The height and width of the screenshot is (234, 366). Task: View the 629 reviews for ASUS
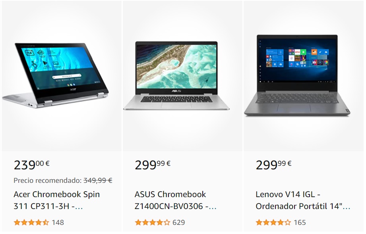[x=179, y=222]
